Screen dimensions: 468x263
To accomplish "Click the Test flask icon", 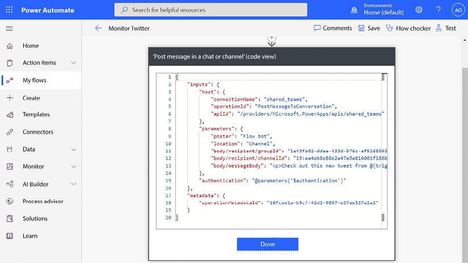I will coord(439,28).
